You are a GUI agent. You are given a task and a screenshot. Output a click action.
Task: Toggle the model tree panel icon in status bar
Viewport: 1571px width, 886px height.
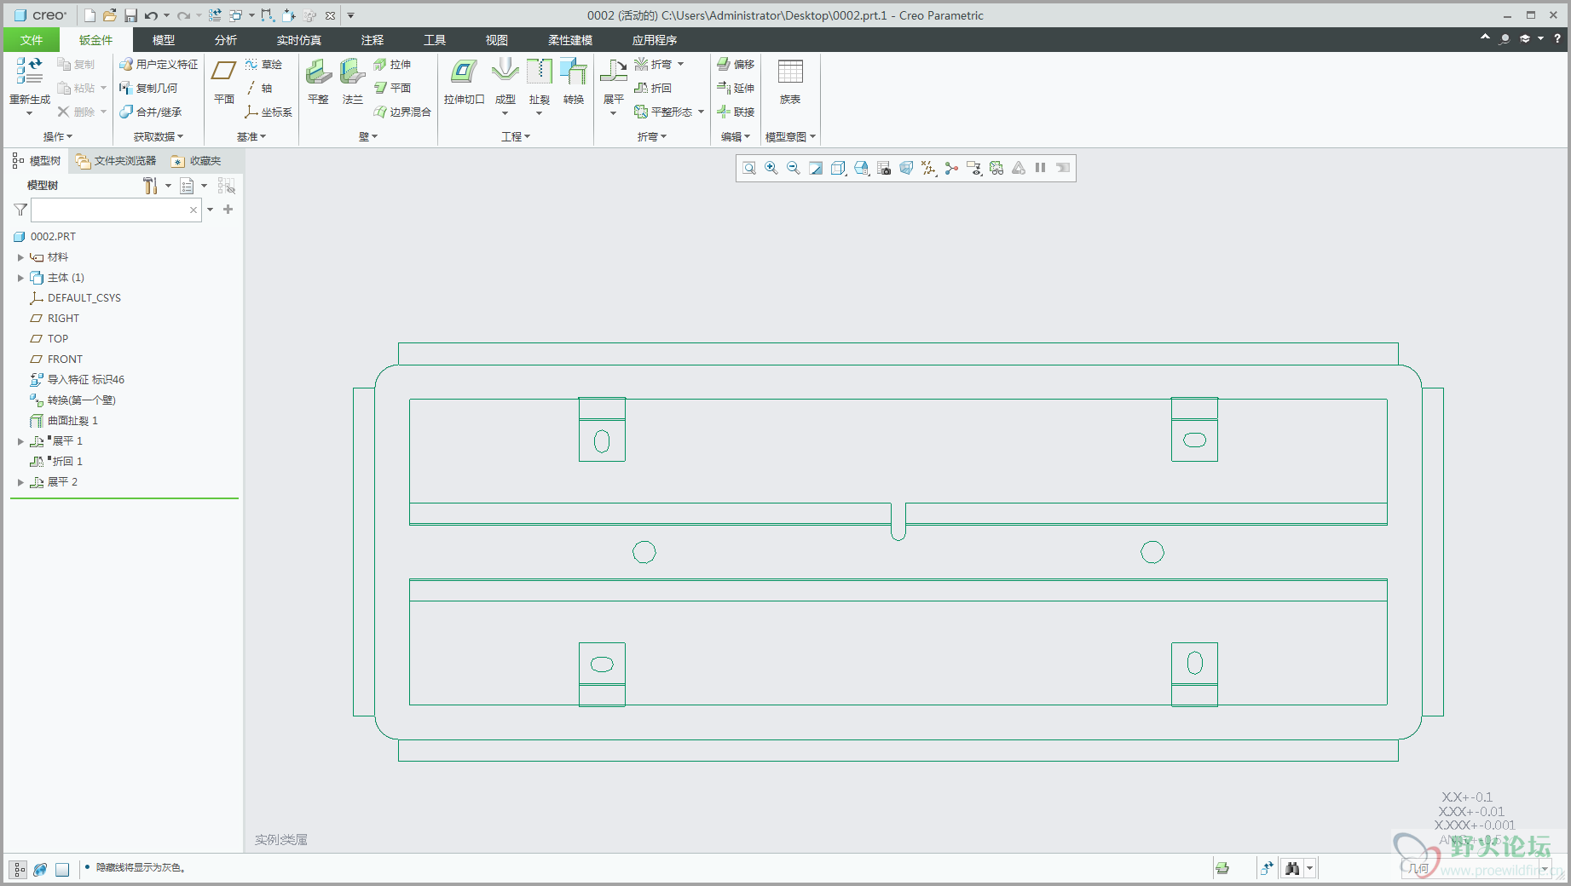(19, 869)
